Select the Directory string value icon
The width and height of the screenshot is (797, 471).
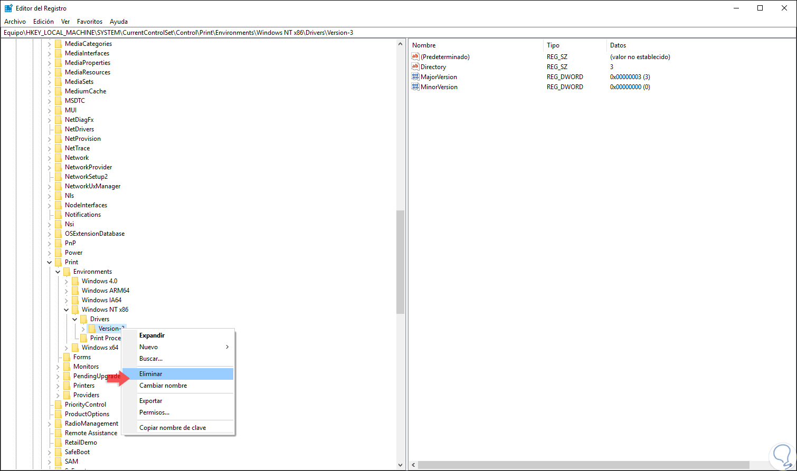pyautogui.click(x=415, y=67)
